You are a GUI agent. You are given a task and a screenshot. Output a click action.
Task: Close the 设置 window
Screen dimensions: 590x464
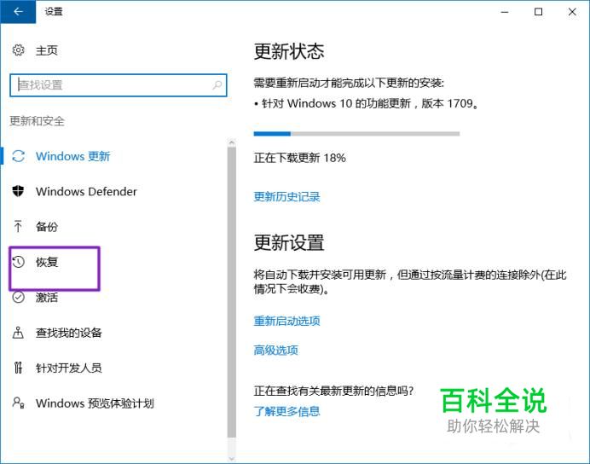(572, 12)
